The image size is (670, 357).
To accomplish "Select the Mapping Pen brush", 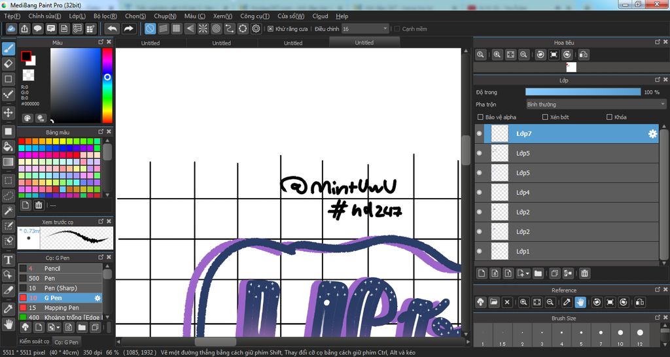I will click(x=60, y=307).
